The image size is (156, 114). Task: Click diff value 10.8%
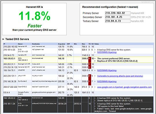click(x=70, y=50)
